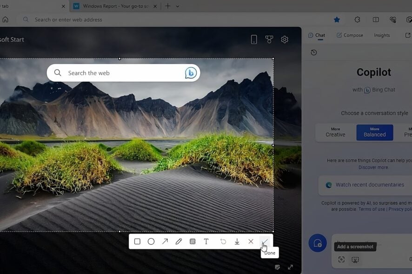Switch to the Windows Report tab
The width and height of the screenshot is (412, 274).
(114, 6)
